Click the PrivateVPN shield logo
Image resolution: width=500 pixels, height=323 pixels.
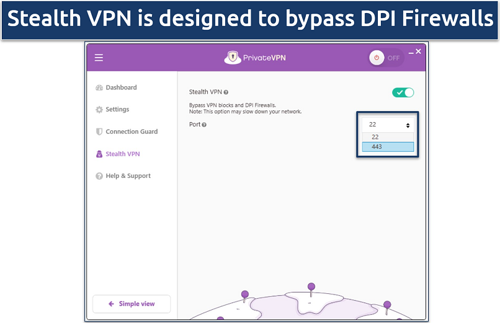232,58
